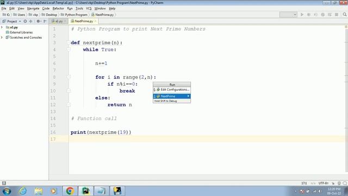Open Chrome from the taskbar
Viewport: 348px width, 196px height.
(x=70, y=191)
